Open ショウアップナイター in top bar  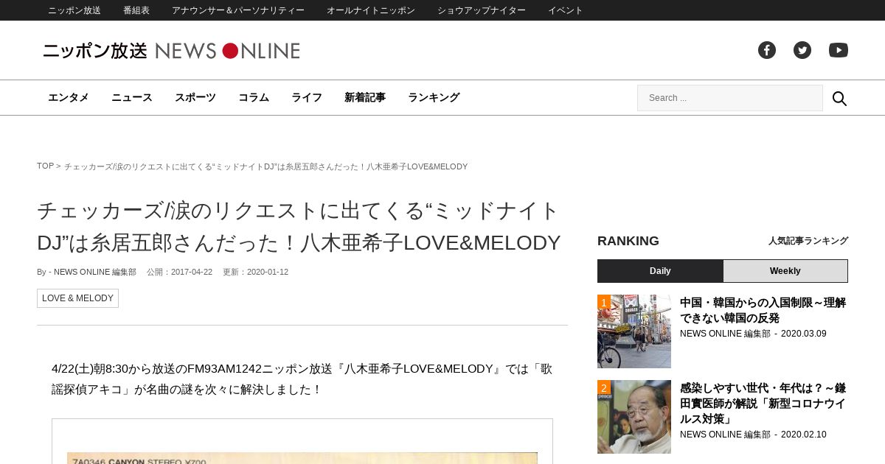click(x=482, y=10)
